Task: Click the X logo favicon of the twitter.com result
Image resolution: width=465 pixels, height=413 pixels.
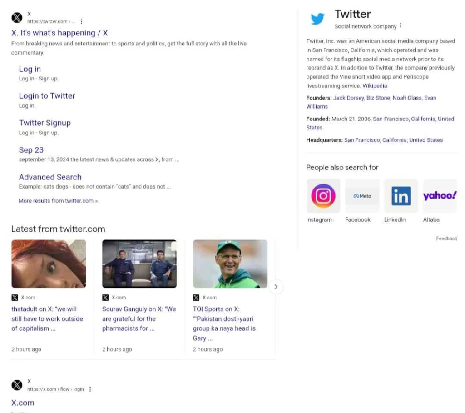Action: click(x=17, y=18)
